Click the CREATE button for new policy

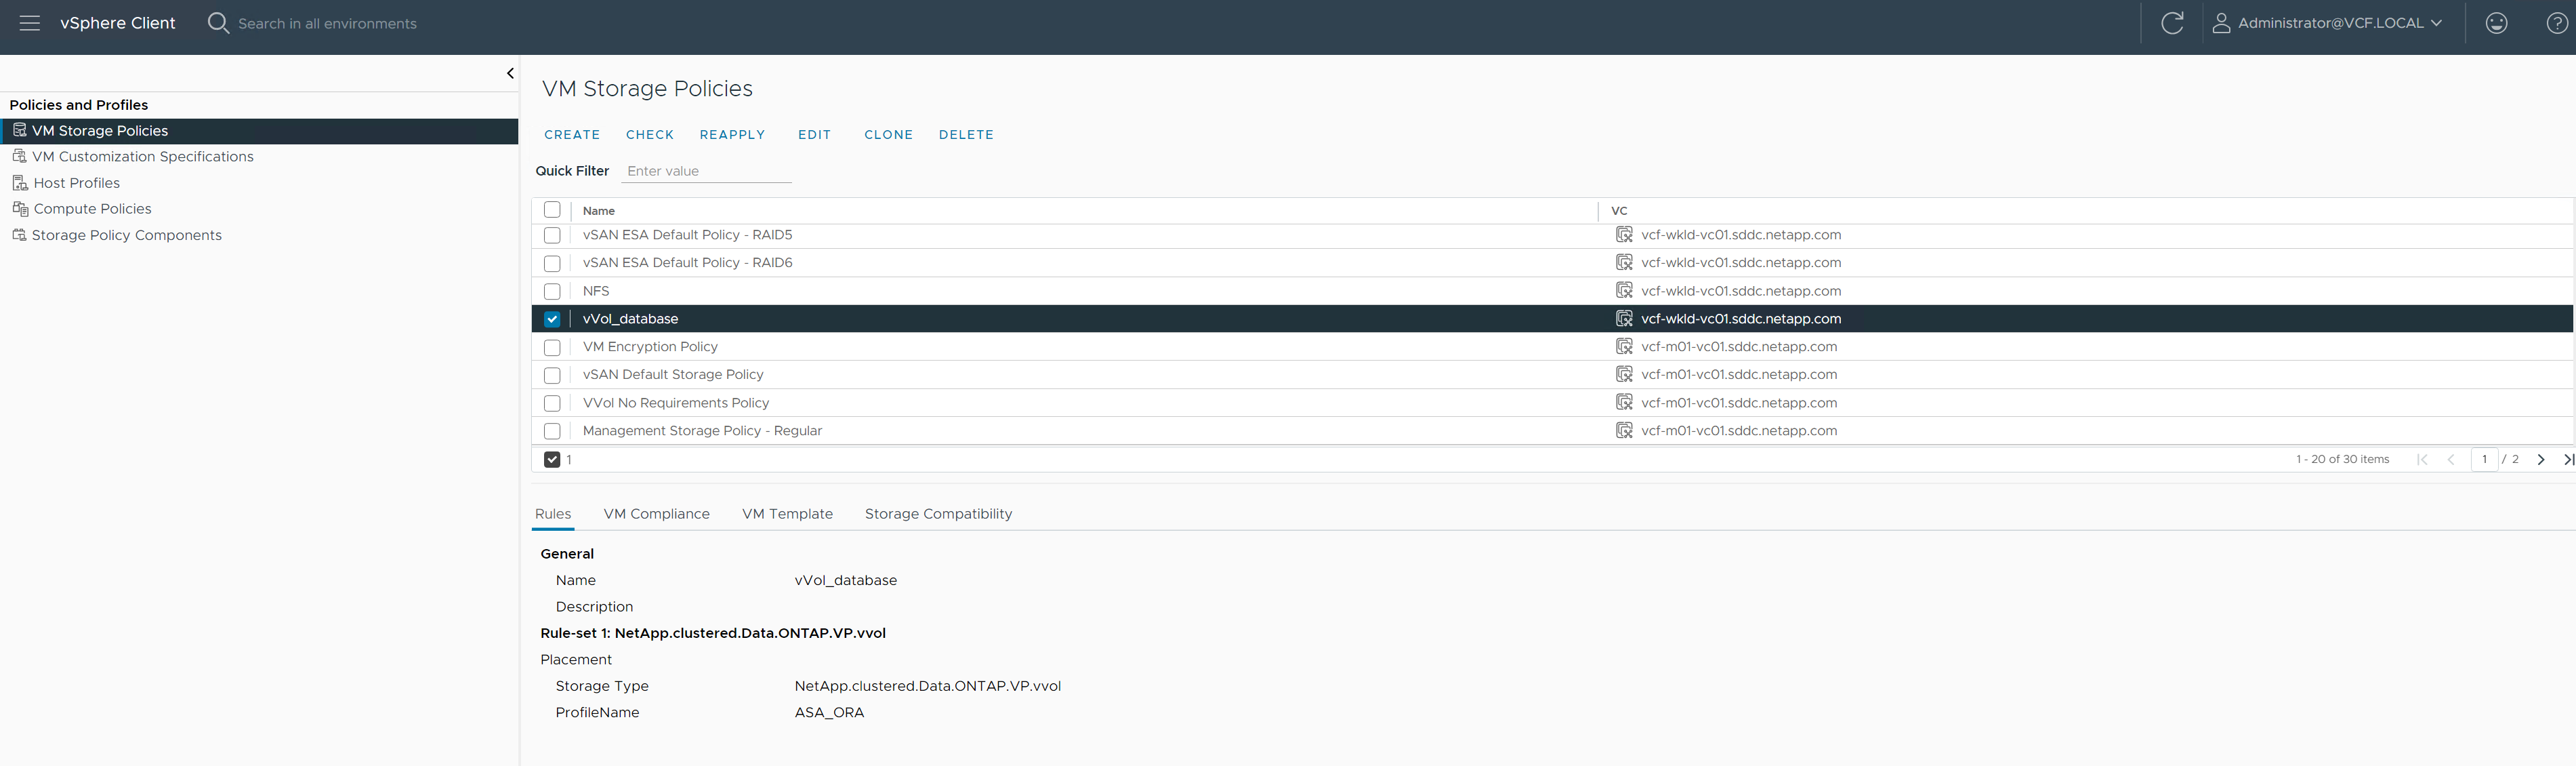click(573, 133)
